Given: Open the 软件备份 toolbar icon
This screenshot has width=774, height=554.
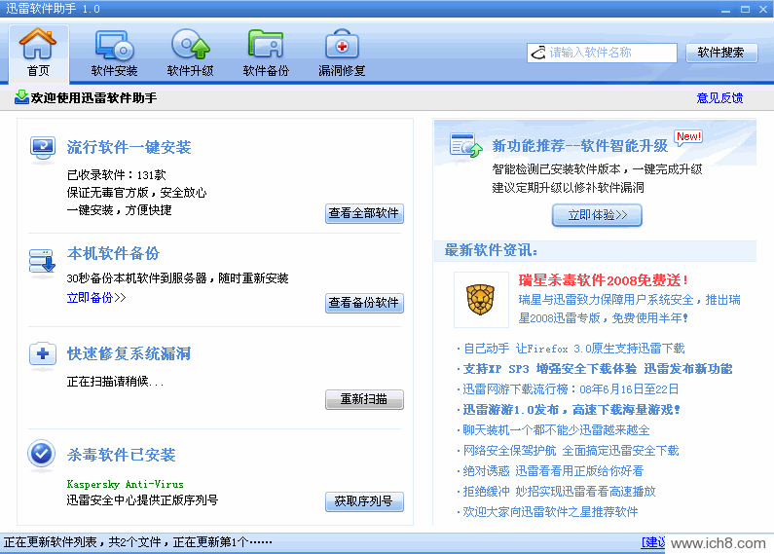Looking at the screenshot, I should (x=266, y=45).
